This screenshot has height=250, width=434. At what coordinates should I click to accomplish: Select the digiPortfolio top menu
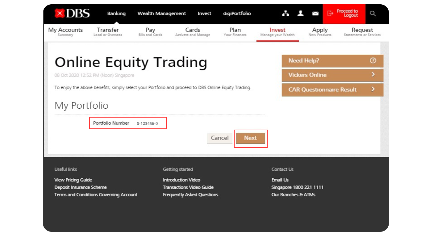tap(237, 14)
